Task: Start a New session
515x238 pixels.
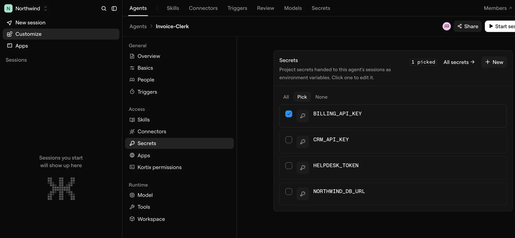Action: (61, 23)
